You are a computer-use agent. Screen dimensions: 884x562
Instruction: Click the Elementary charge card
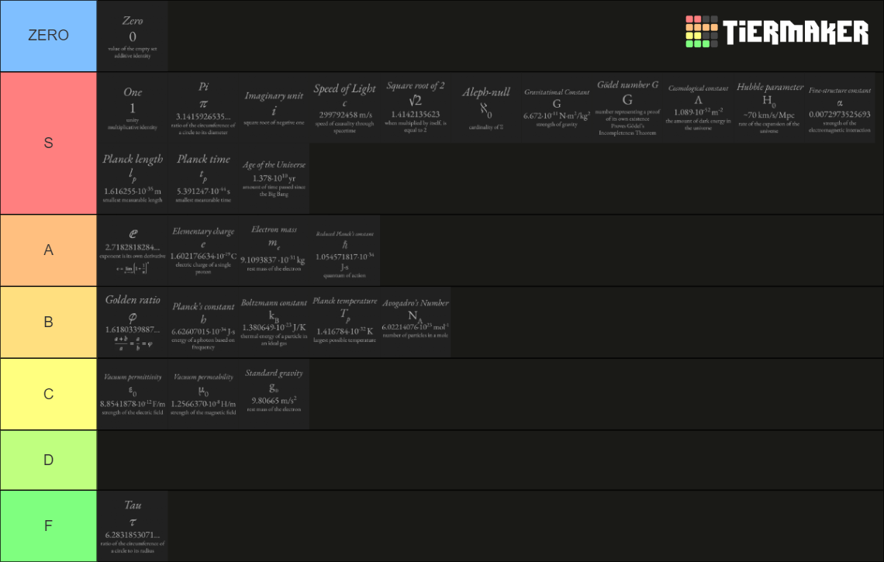tap(203, 250)
